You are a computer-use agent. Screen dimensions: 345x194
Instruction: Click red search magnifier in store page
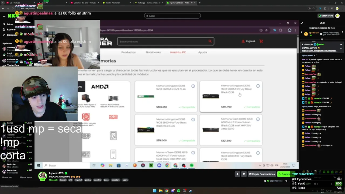(210, 41)
